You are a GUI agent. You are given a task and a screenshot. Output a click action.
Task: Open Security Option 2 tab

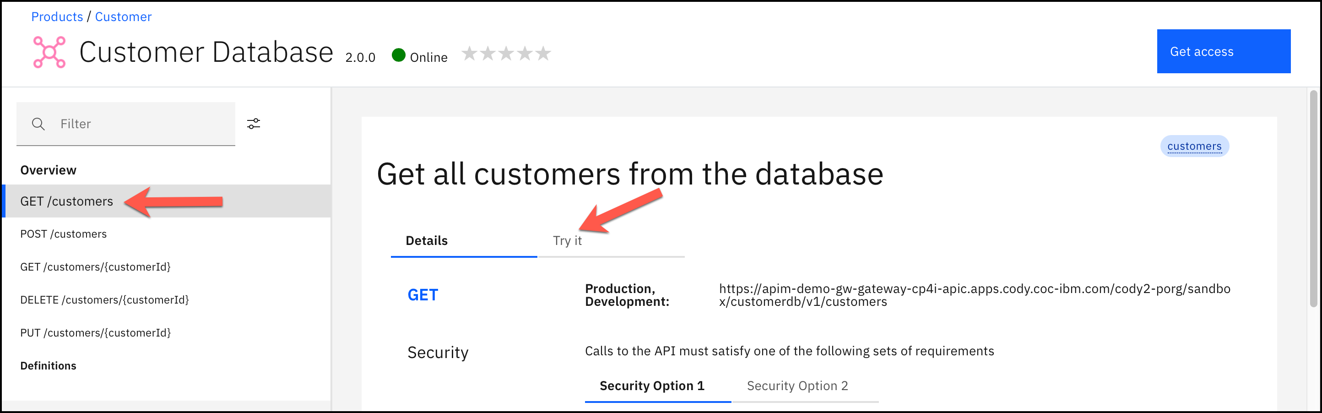797,386
